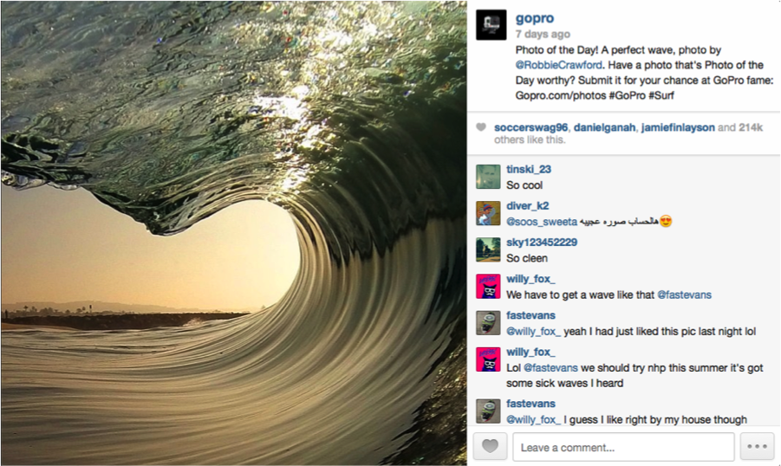Screen dimensions: 781x466
Task: Open the @RobbieCrawford mention link
Action: point(558,65)
